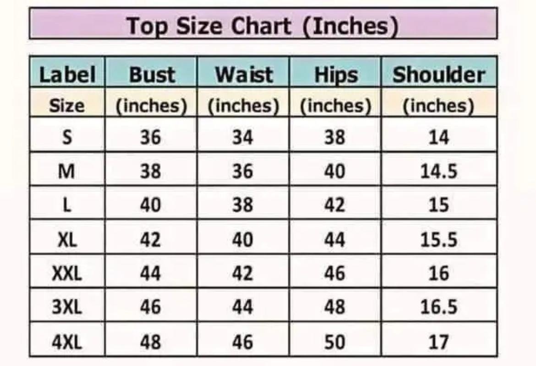Screen dimensions: 536x366
Task: Select the Hips column header
Action: pos(335,72)
